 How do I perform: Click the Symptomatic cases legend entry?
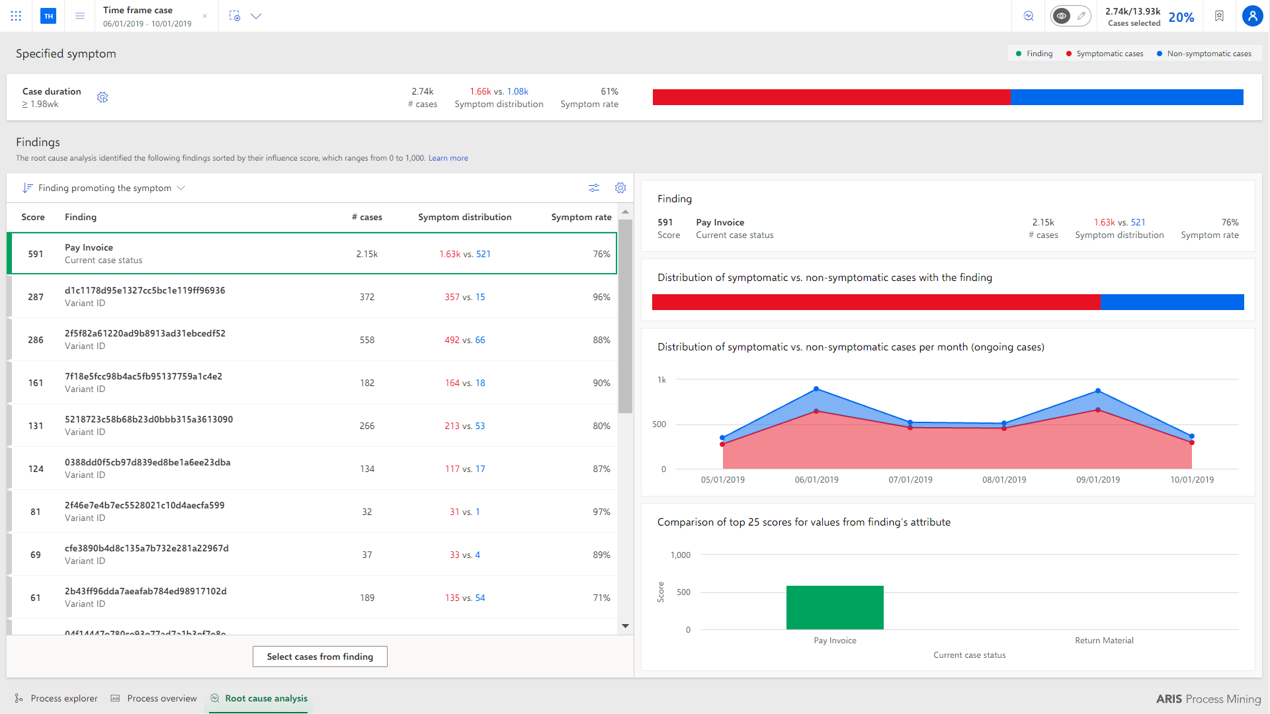1105,54
